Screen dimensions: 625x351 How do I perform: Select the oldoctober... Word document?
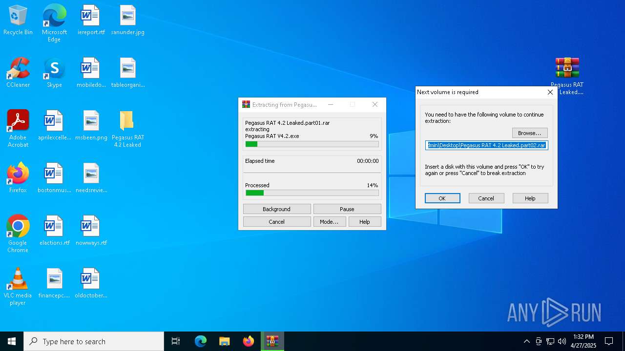(x=91, y=284)
